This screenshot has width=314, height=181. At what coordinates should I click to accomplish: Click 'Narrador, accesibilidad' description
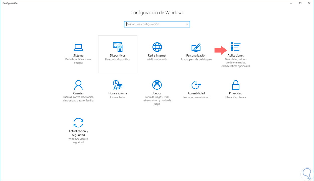(x=196, y=97)
